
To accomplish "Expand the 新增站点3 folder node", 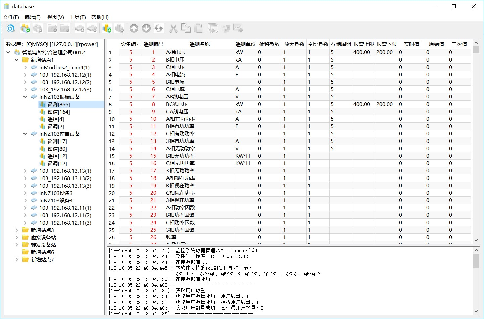I will 17,230.
